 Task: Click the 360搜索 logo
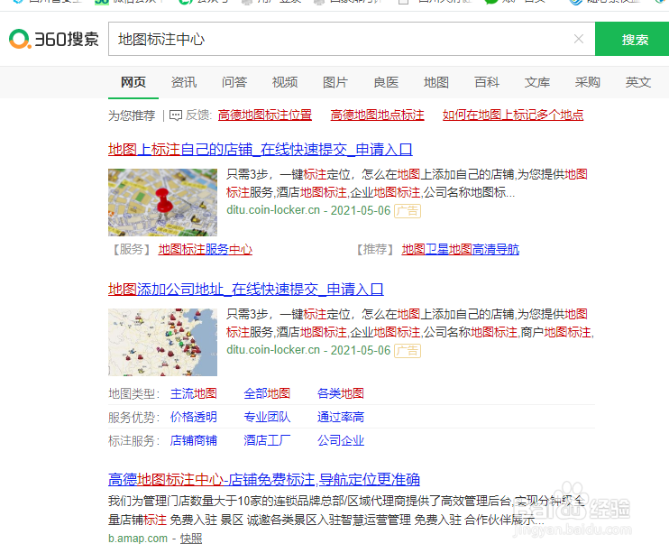[x=54, y=40]
